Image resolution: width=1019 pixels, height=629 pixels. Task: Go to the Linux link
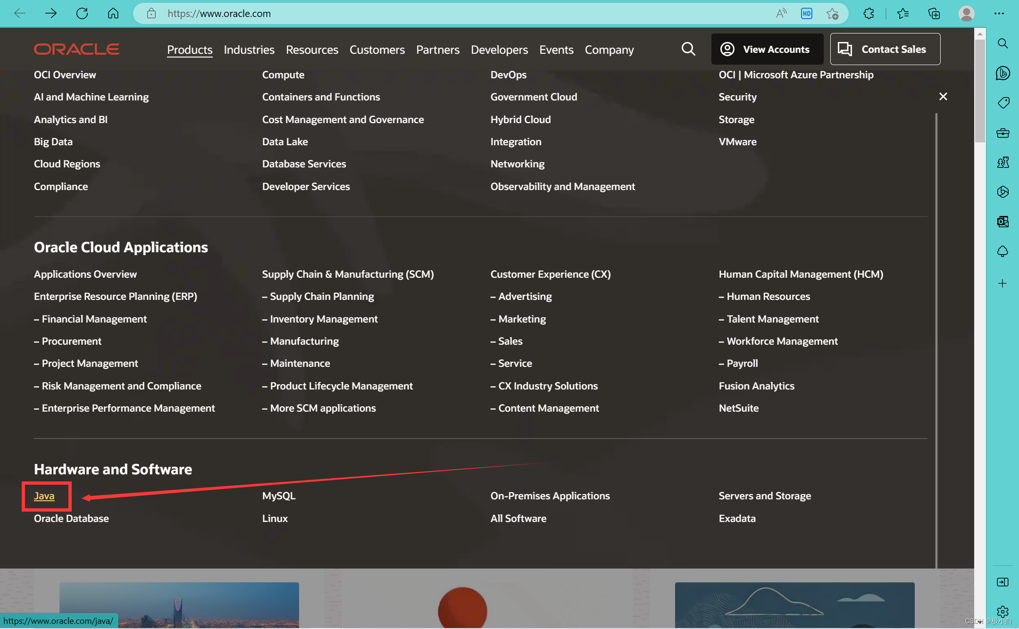(275, 518)
